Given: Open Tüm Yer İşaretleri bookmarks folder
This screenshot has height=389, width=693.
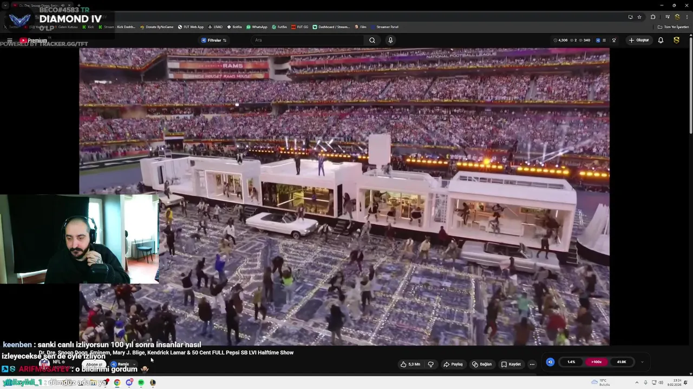Looking at the screenshot, I should pyautogui.click(x=673, y=26).
